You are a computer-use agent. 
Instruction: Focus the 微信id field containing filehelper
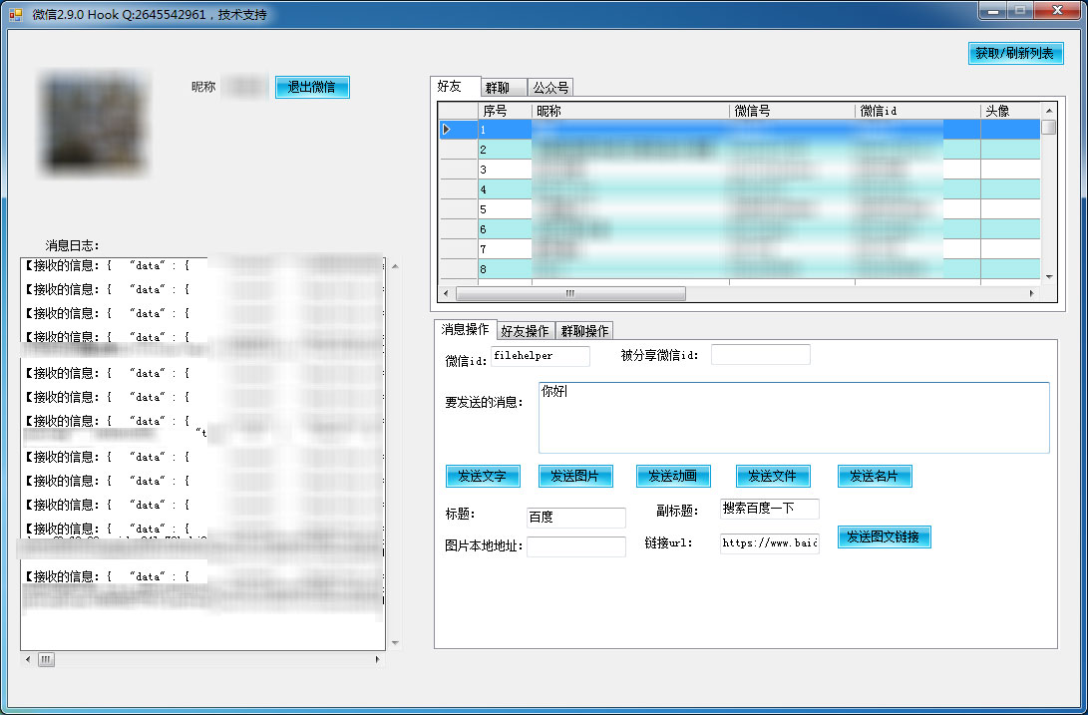tap(540, 356)
